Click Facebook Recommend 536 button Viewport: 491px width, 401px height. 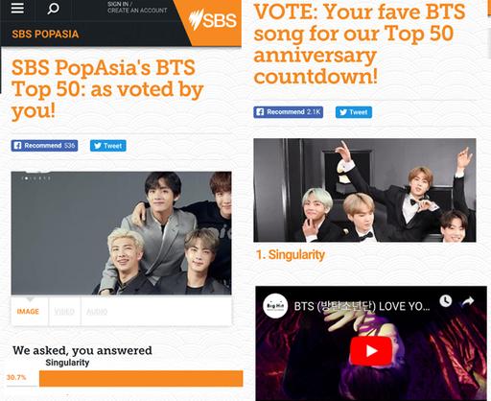(44, 146)
